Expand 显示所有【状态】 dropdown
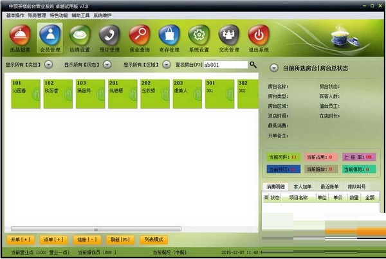 tap(107, 65)
